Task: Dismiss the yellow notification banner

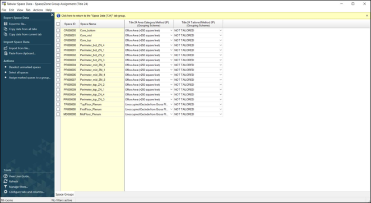Action: [x=367, y=16]
